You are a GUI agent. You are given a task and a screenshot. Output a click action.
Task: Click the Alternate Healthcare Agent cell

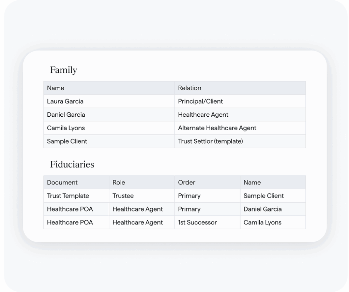[240, 128]
